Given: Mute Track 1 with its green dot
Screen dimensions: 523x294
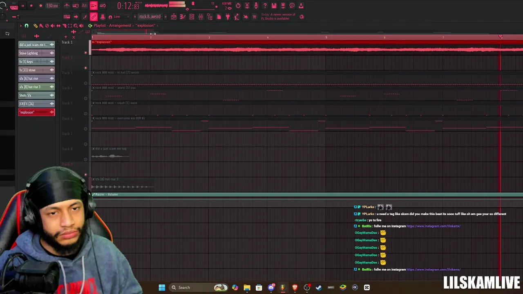Looking at the screenshot, I should click(x=85, y=53).
